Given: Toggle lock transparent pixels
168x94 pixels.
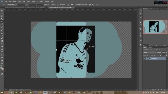Looking at the screenshot, I should 147,55.
